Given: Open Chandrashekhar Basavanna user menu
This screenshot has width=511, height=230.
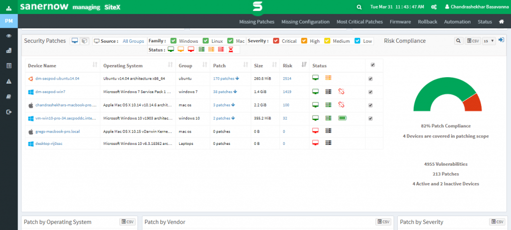Looking at the screenshot, I should tap(476, 7).
